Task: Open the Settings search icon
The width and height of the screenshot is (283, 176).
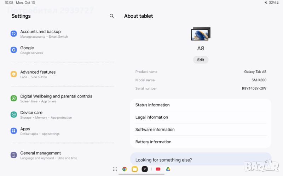Action: point(112,16)
